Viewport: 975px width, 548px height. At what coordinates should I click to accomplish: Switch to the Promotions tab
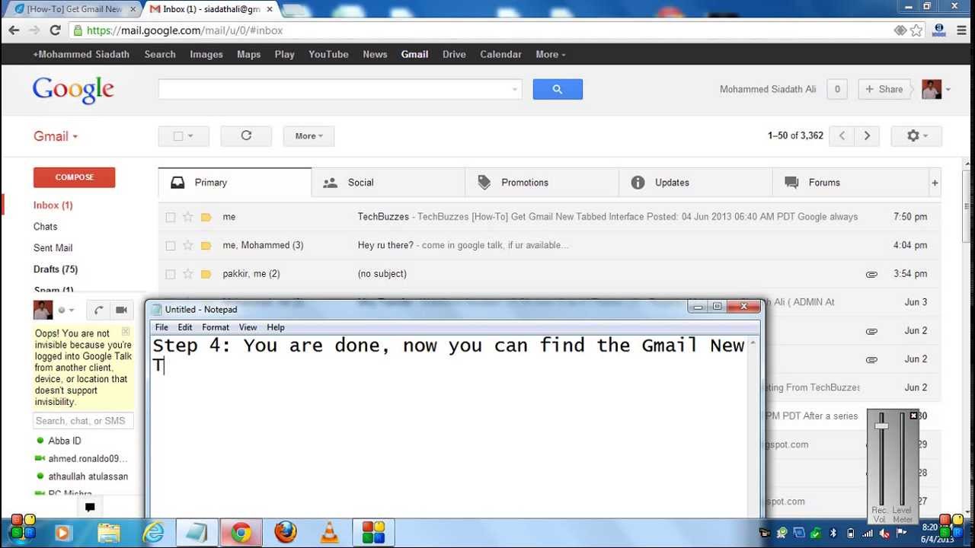[542, 183]
